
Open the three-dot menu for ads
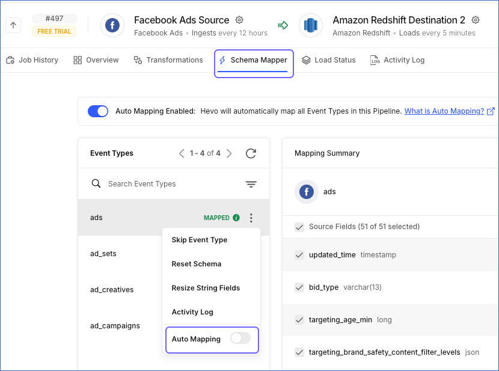[x=251, y=218]
